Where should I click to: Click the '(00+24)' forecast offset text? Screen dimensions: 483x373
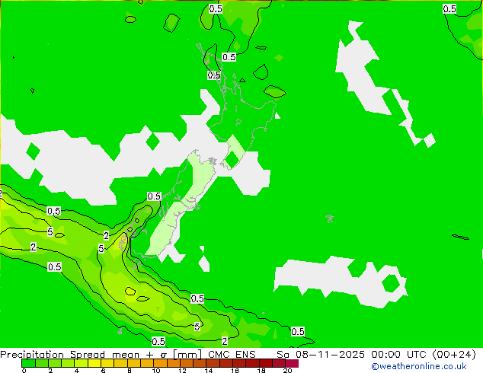point(454,354)
